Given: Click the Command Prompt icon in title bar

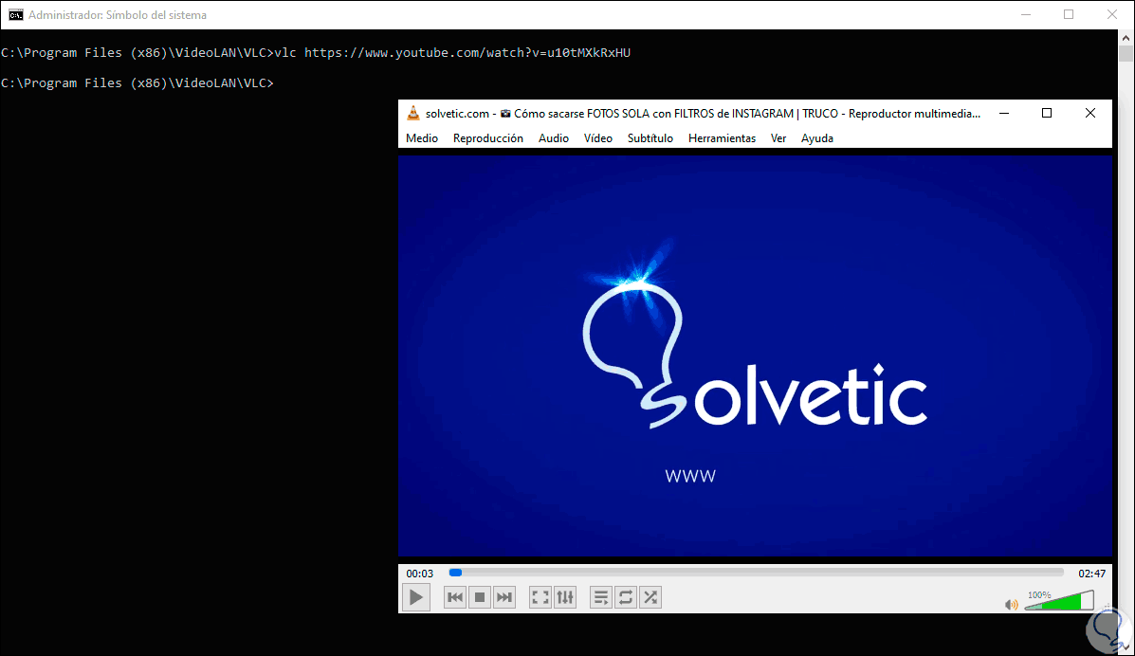Looking at the screenshot, I should (15, 14).
